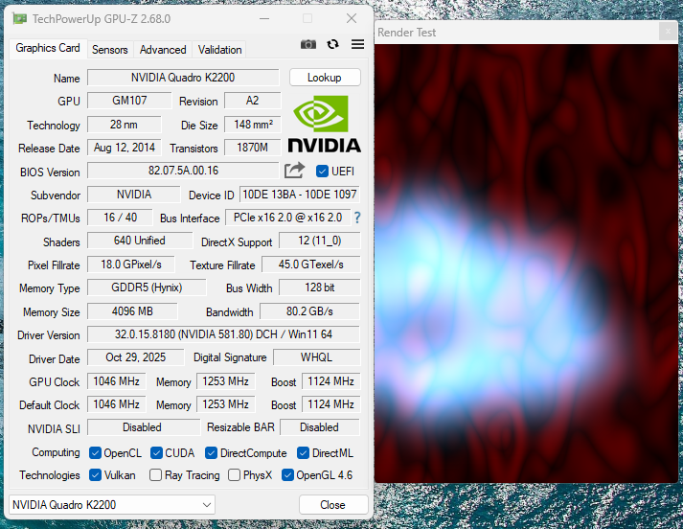Click the NVIDIA logo
The width and height of the screenshot is (683, 529).
pyautogui.click(x=324, y=125)
